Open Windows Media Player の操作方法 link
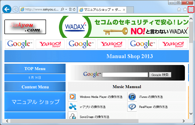The image size is (195, 125). pyautogui.click(x=101, y=97)
